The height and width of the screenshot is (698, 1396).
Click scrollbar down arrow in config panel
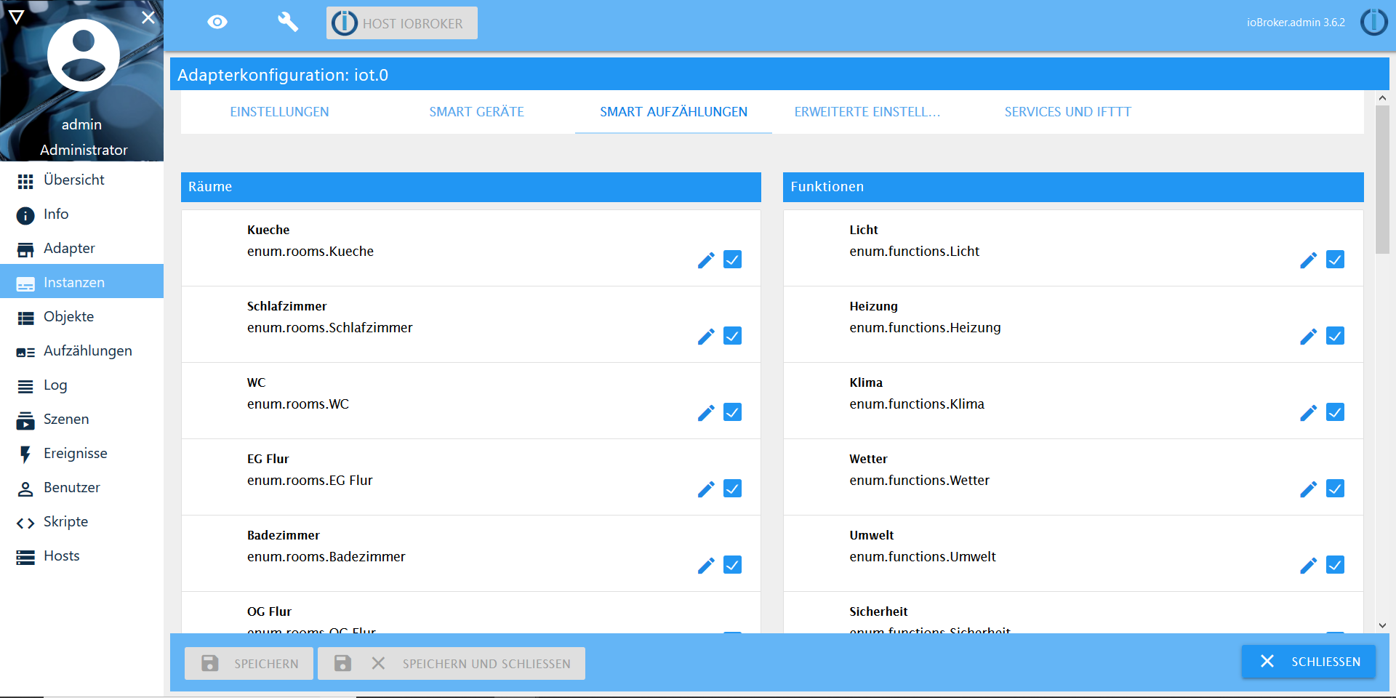pos(1382,625)
